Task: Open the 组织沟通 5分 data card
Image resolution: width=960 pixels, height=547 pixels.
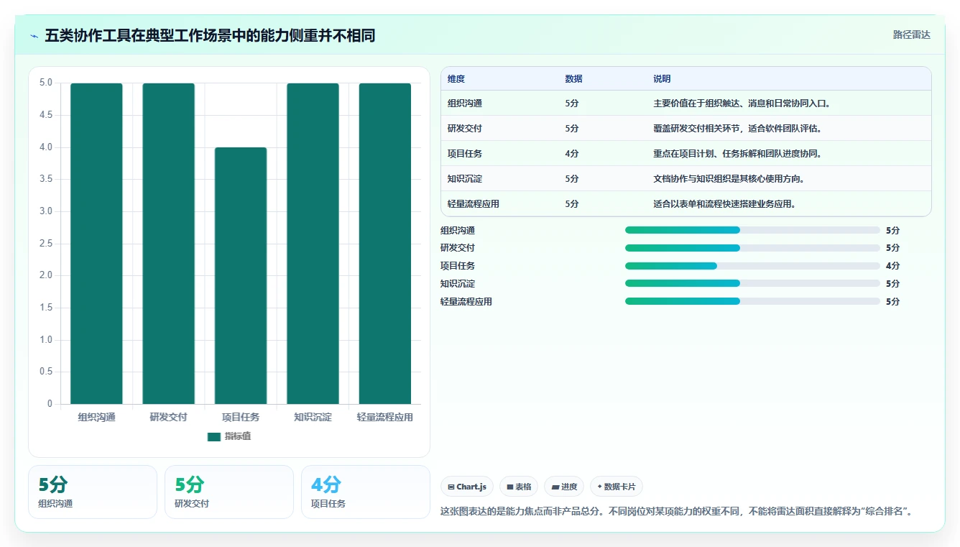Action: (93, 492)
